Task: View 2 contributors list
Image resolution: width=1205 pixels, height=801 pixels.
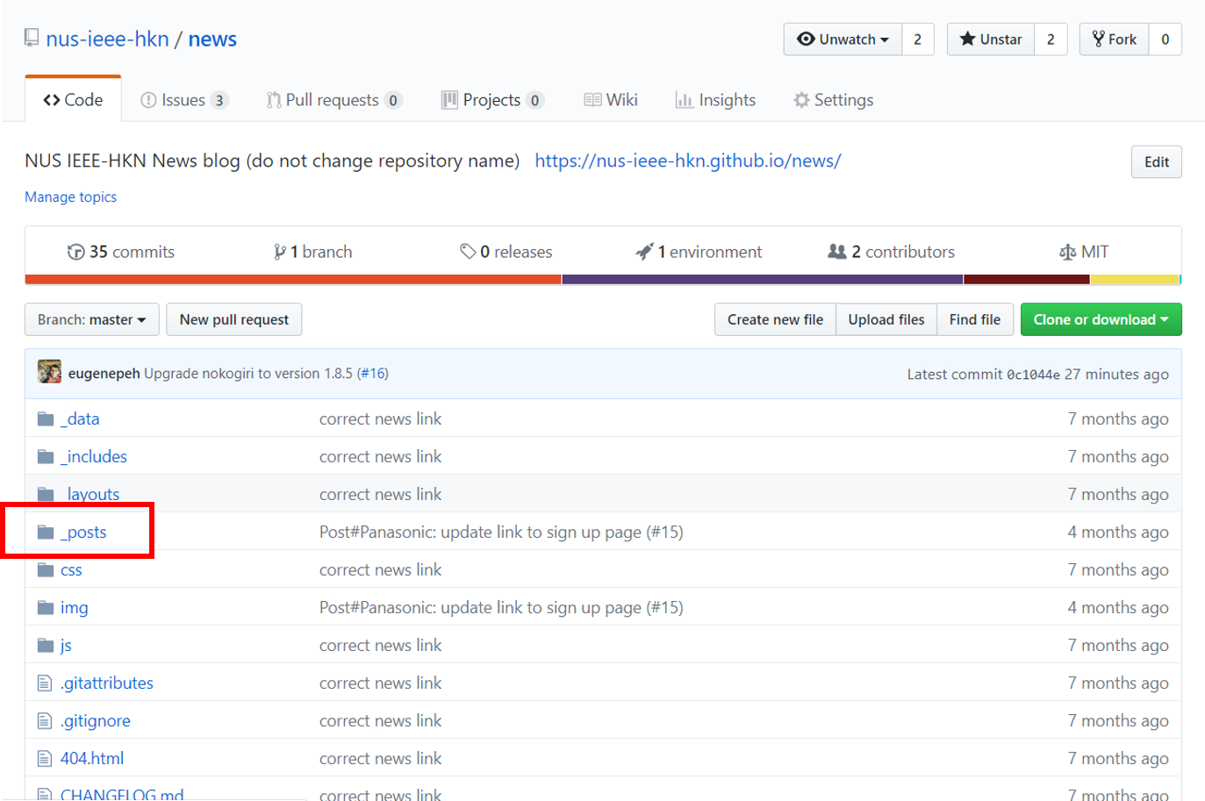Action: tap(891, 252)
